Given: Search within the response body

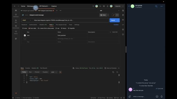Looking at the screenshot, I should coord(117,72).
